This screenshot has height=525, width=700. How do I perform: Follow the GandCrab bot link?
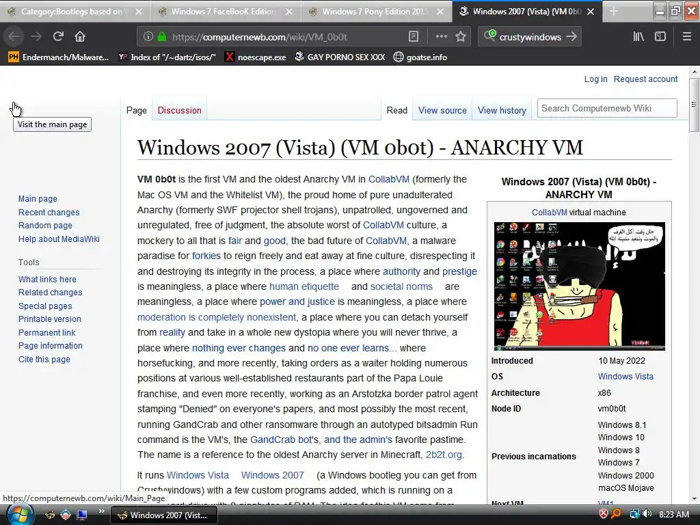click(281, 440)
